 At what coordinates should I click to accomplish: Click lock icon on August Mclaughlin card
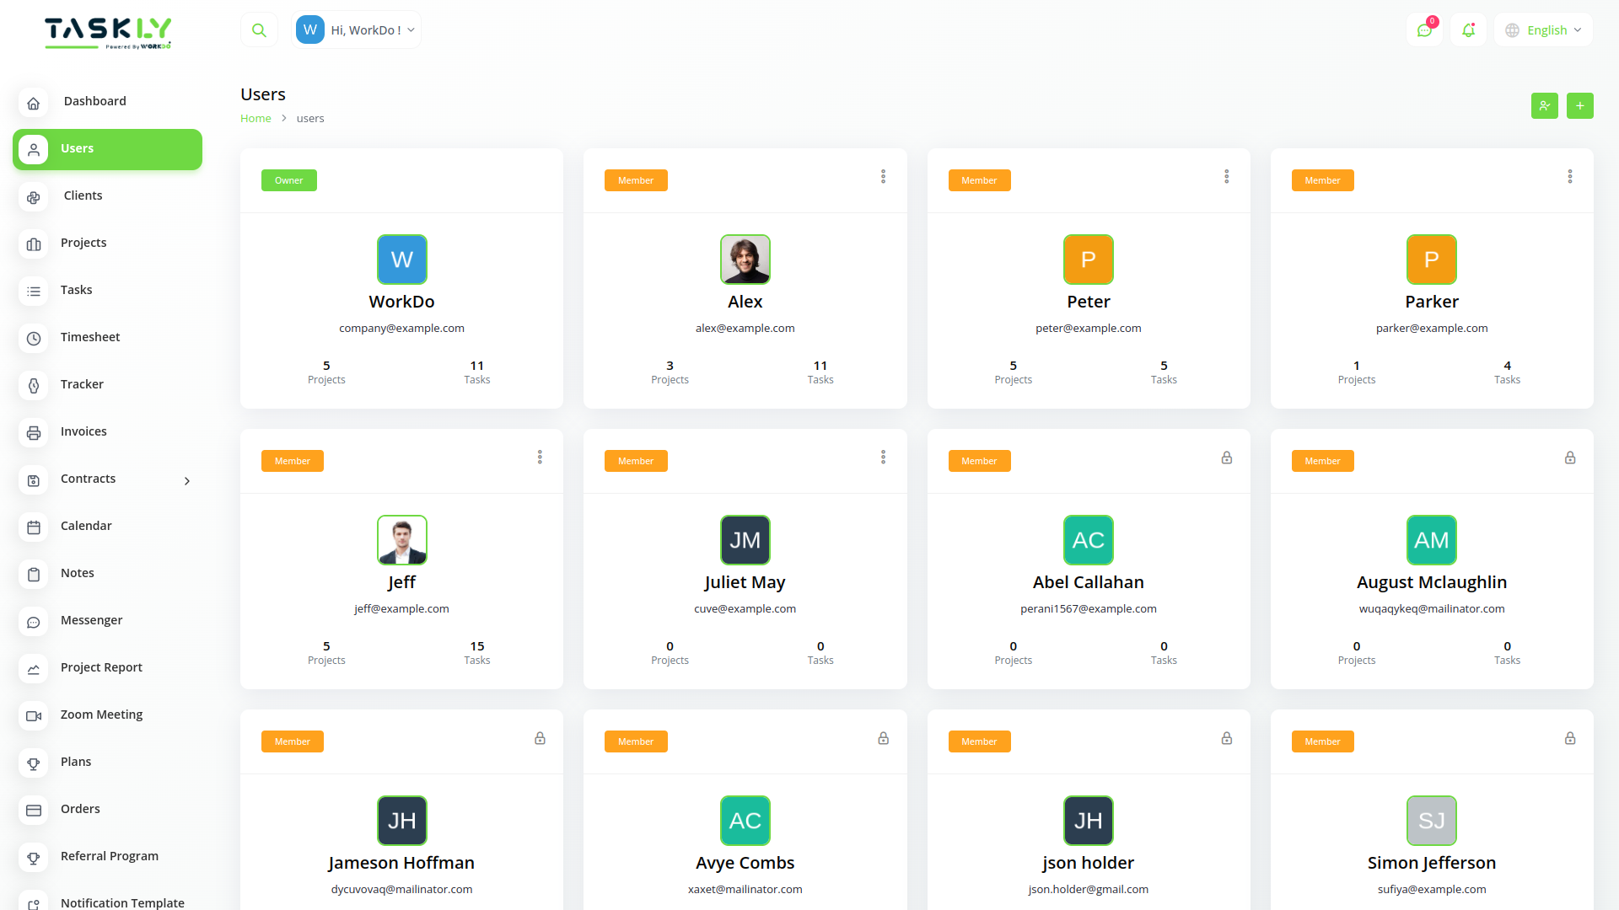pyautogui.click(x=1569, y=458)
